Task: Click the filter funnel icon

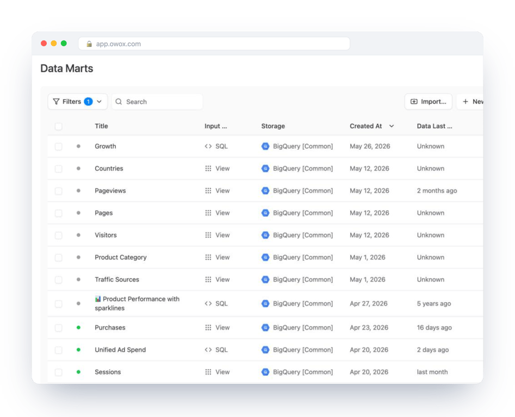Action: (56, 102)
